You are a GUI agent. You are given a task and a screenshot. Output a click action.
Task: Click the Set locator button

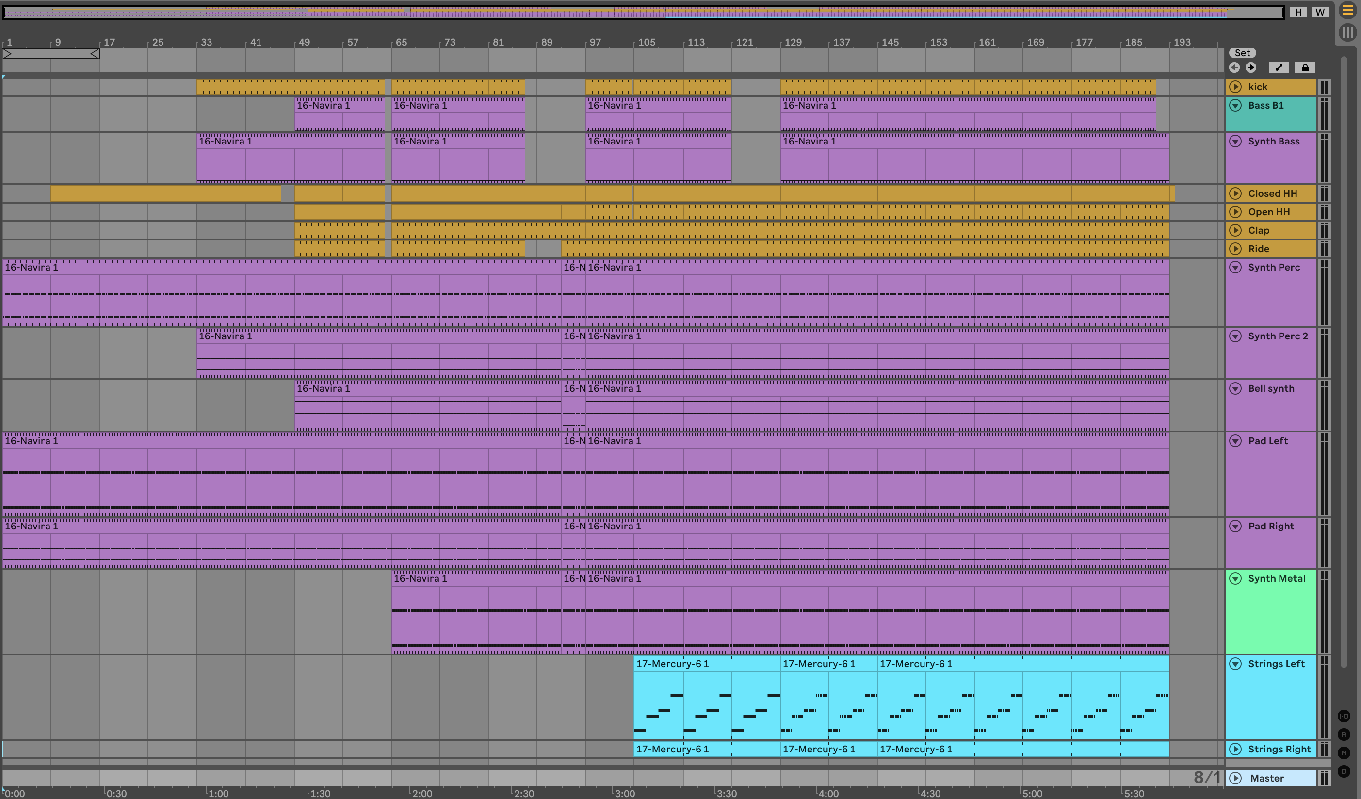(x=1242, y=53)
